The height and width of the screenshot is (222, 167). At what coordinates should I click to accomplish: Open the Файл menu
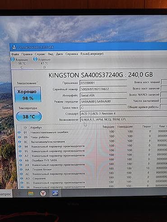pos(15,54)
